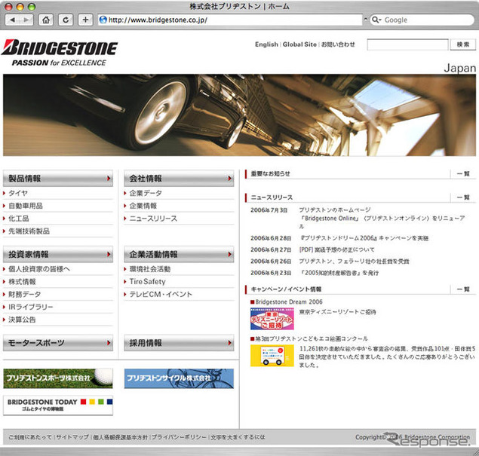Open the 企業活動情報 menu header

tap(179, 254)
